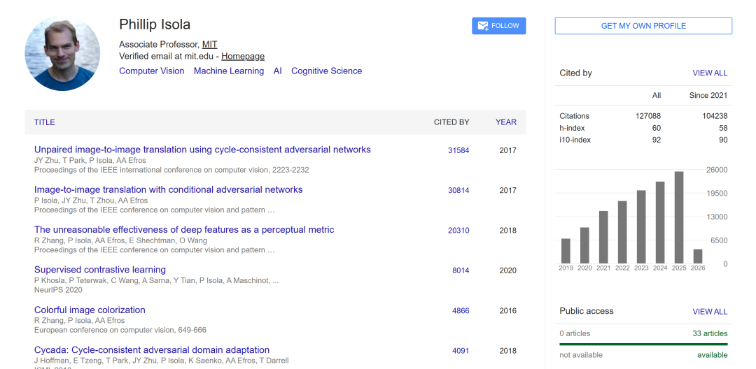Click the Follow button with envelope icon
Image resolution: width=756 pixels, height=369 pixels.
pyautogui.click(x=498, y=26)
